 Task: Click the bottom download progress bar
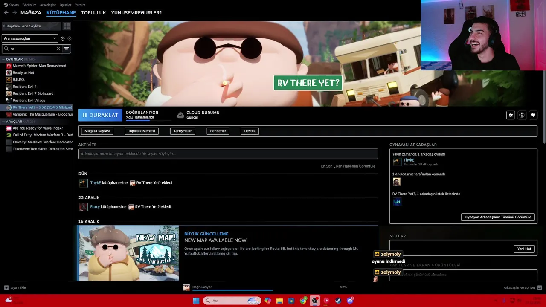[232, 290]
